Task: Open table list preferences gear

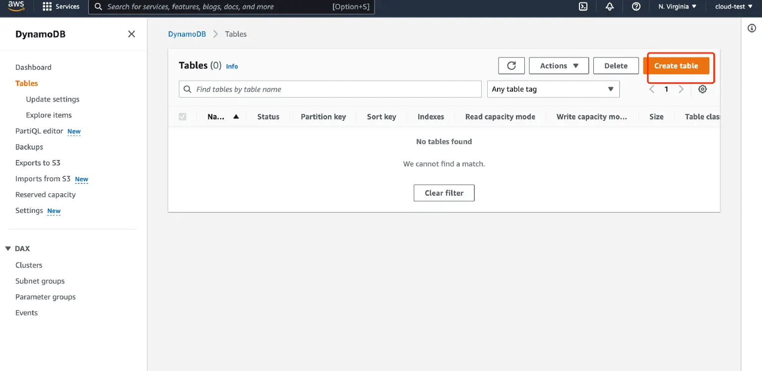Action: pyautogui.click(x=702, y=89)
